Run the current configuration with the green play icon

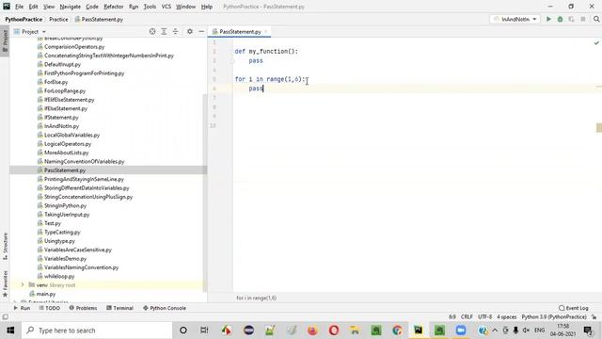click(x=548, y=19)
